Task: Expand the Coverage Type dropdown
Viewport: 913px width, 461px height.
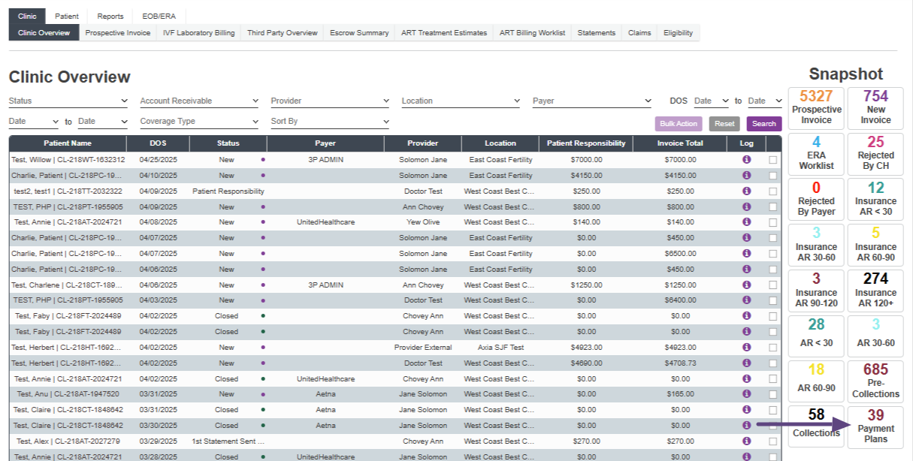Action: pyautogui.click(x=199, y=122)
